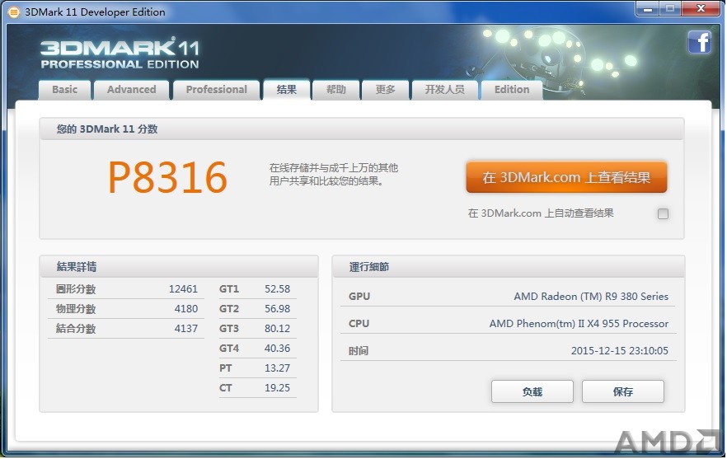
Task: Close the 3DMark 11 window
Action: (701, 9)
